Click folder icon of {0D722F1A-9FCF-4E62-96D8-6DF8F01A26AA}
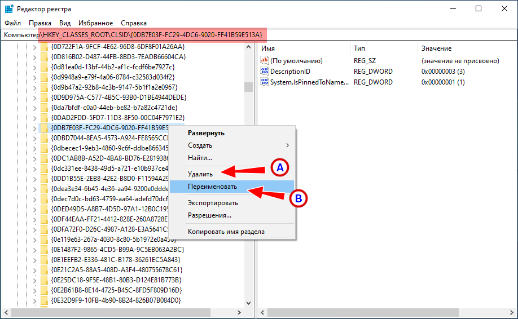Viewport: 518px width, 319px height. click(x=44, y=47)
